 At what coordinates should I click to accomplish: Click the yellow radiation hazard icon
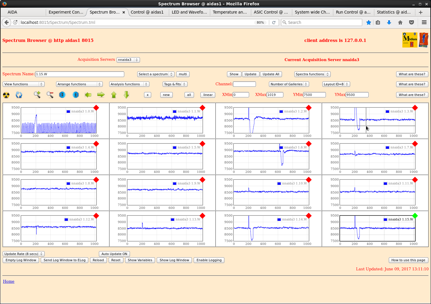6,95
